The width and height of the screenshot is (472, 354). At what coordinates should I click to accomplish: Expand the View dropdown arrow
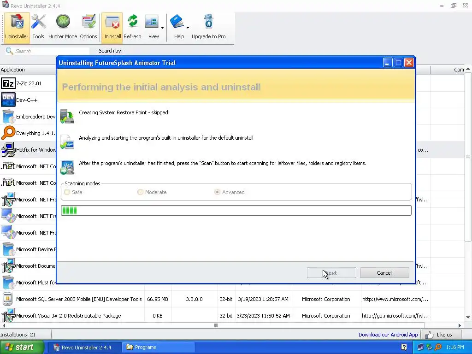[162, 28]
